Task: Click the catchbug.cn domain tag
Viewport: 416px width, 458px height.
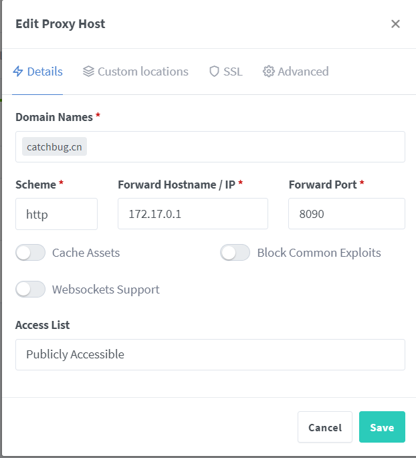Action: [54, 146]
